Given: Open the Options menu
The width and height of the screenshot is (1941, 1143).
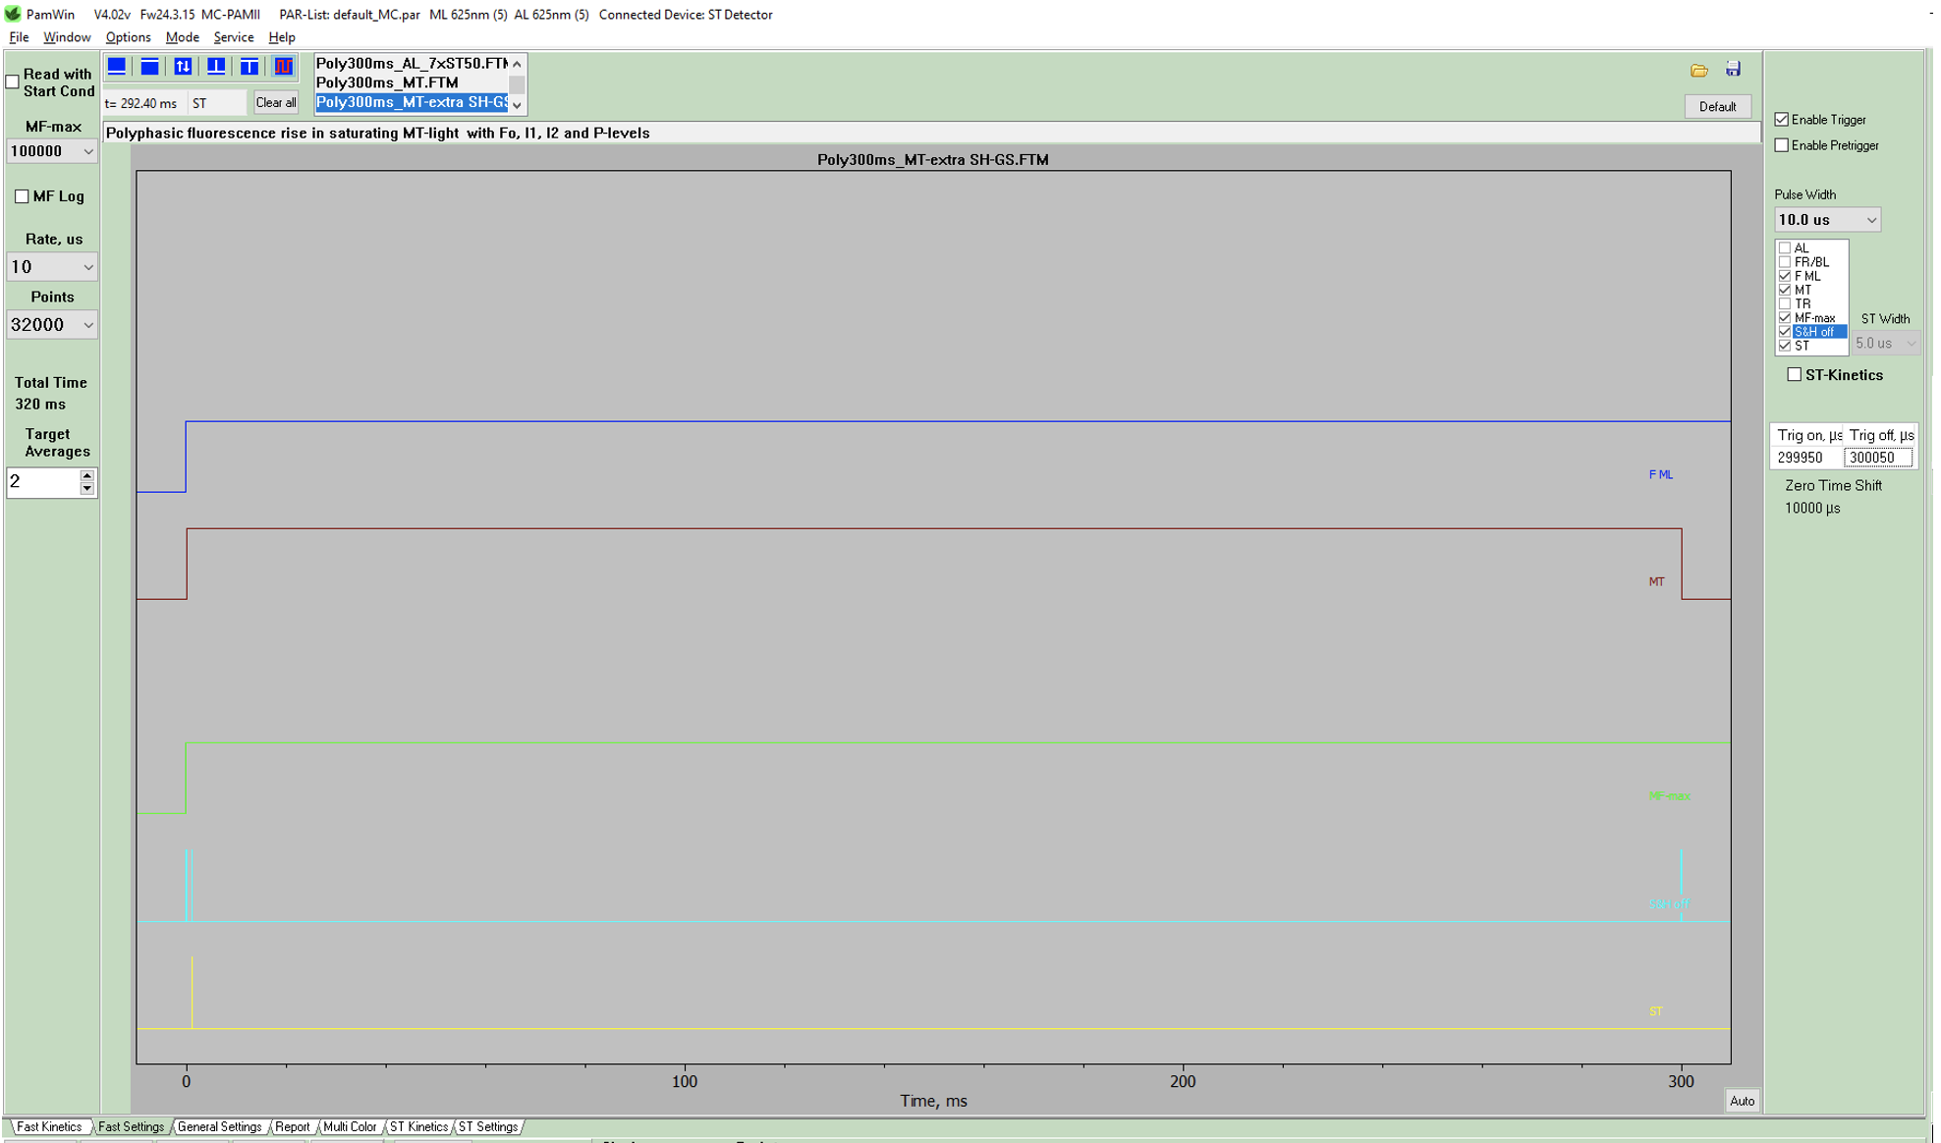Looking at the screenshot, I should click(128, 37).
